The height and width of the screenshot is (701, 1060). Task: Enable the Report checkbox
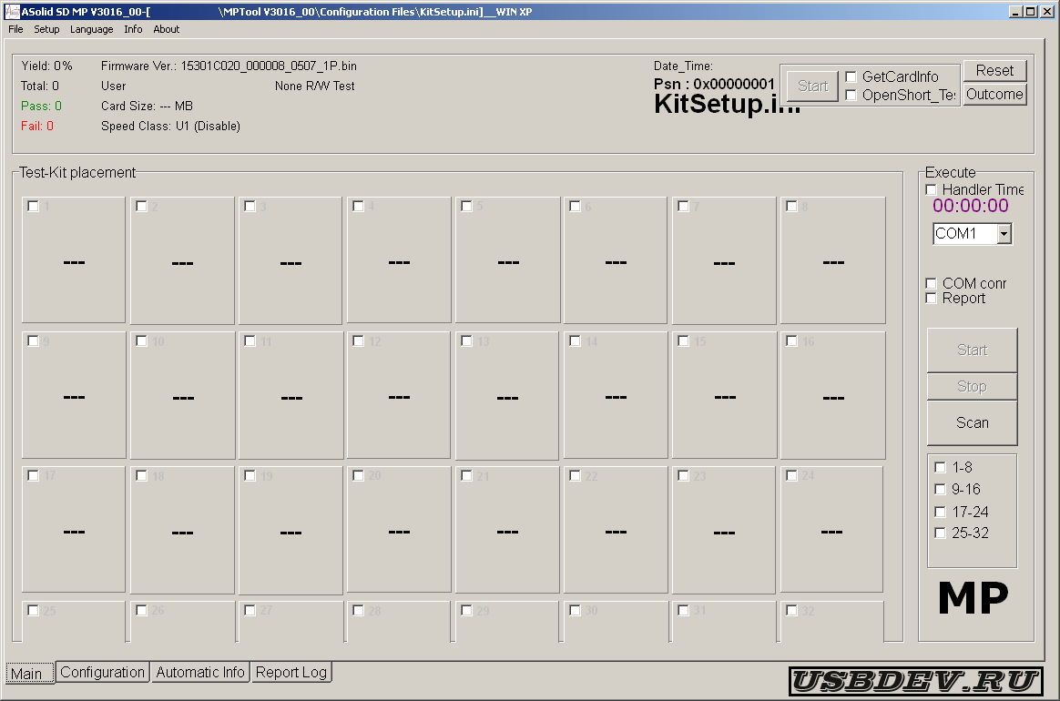(x=931, y=298)
